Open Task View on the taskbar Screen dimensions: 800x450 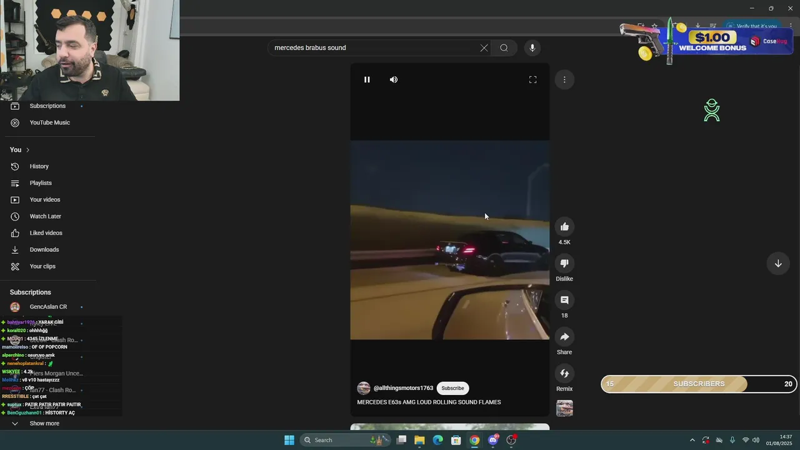[x=402, y=440]
